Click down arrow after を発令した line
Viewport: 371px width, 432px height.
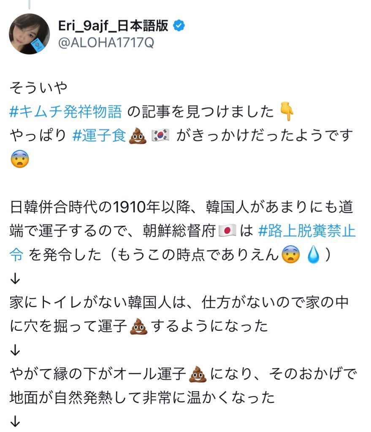tap(15, 278)
